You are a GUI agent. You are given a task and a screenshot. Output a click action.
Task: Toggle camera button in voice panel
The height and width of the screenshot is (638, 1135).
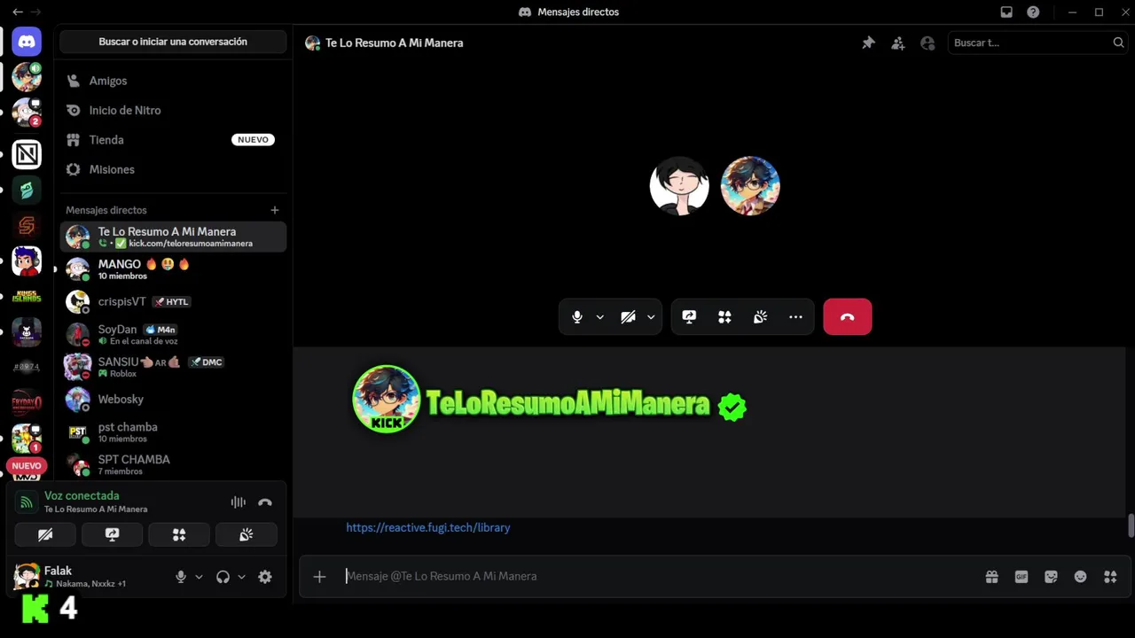(x=45, y=534)
